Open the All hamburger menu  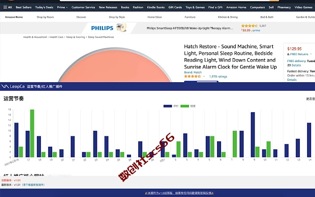click(8, 7)
